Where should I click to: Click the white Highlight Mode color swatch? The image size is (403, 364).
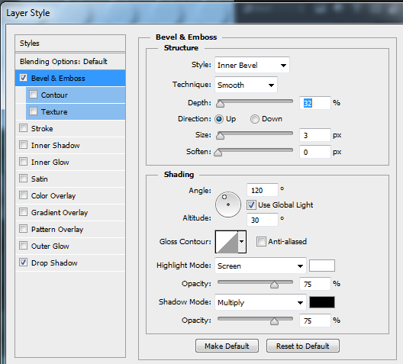click(x=322, y=266)
